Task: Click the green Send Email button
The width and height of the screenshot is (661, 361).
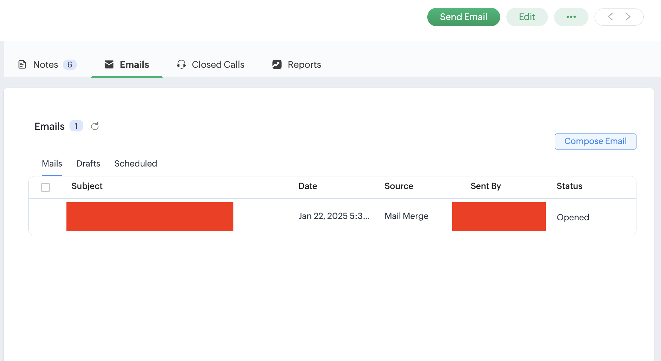Action: [463, 17]
